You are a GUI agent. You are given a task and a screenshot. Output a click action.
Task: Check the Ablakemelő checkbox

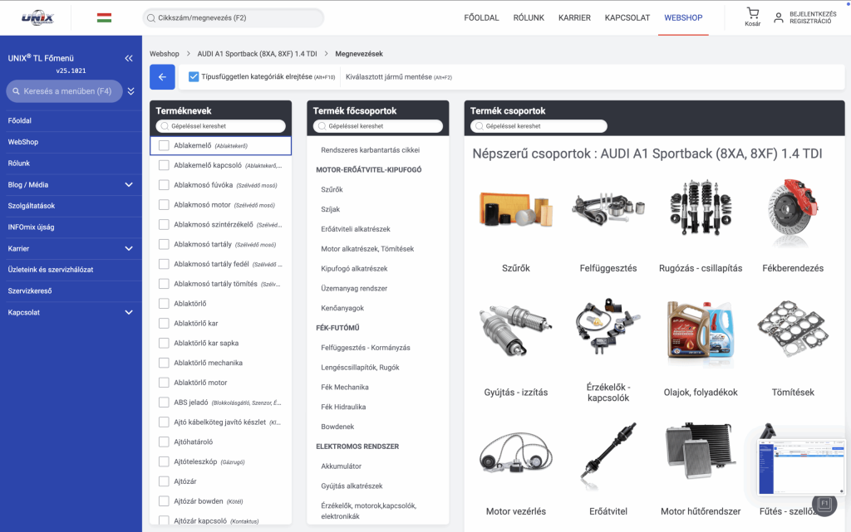point(164,146)
